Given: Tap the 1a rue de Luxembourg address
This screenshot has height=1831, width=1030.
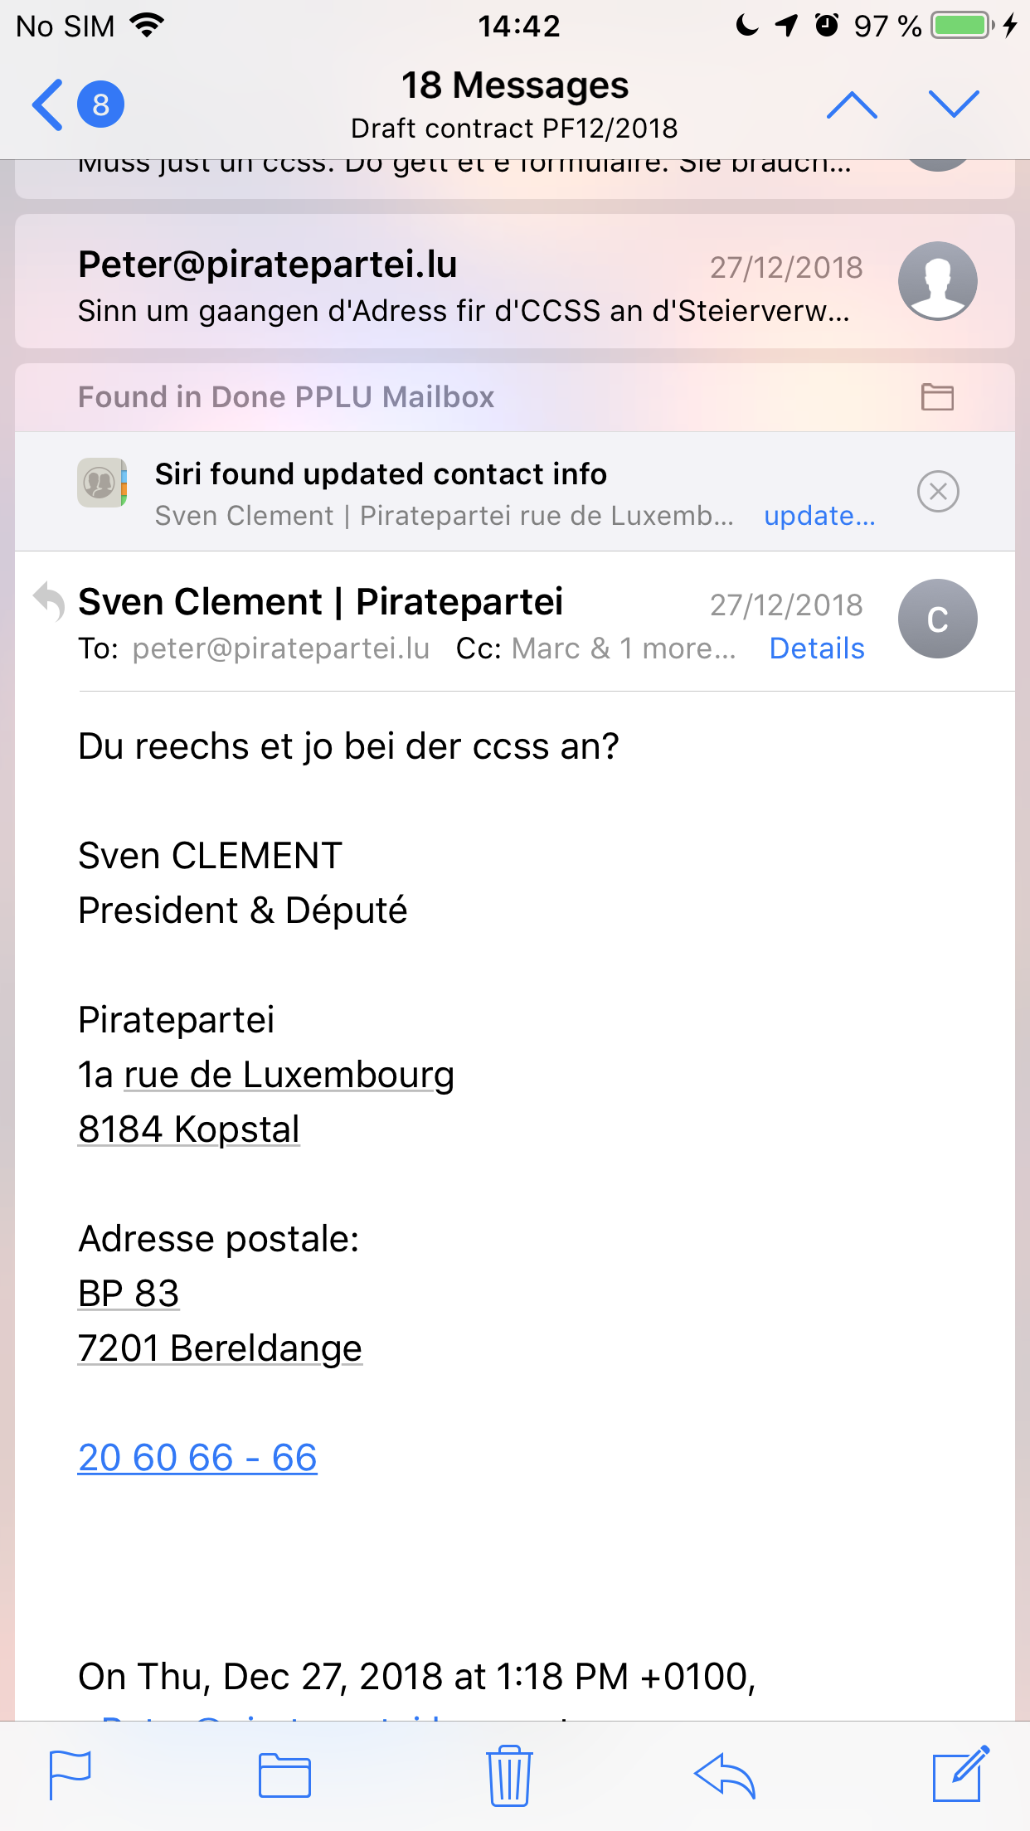Looking at the screenshot, I should click(289, 1075).
